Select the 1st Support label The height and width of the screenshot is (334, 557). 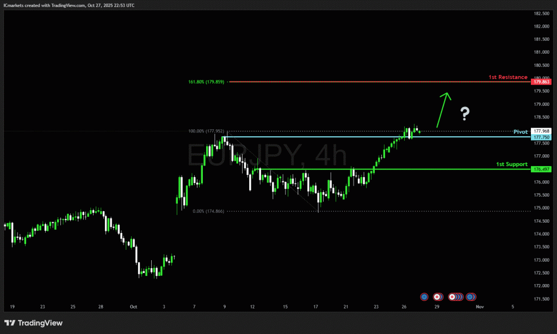tap(511, 164)
